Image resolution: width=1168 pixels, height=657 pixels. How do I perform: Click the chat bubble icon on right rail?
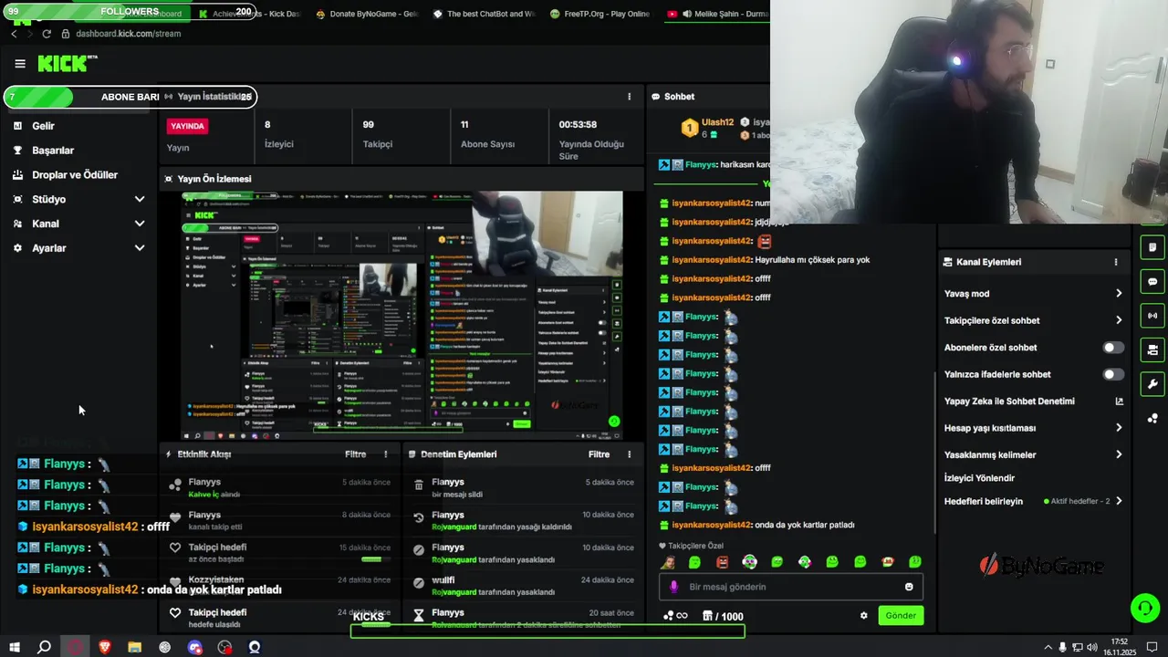pyautogui.click(x=1152, y=282)
